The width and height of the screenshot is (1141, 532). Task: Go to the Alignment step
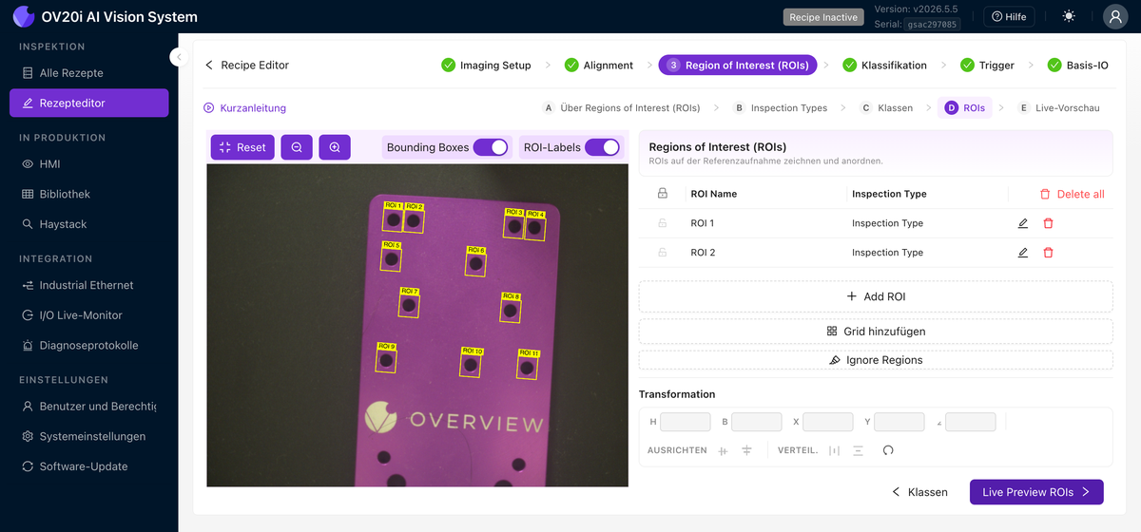(x=599, y=66)
